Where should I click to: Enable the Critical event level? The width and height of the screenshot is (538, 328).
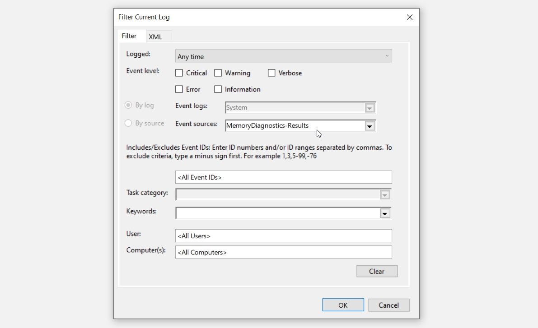[x=179, y=73]
